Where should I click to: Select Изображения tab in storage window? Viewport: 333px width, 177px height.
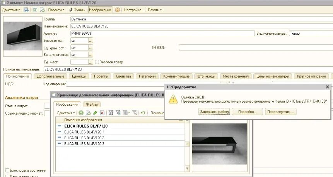click(67, 105)
